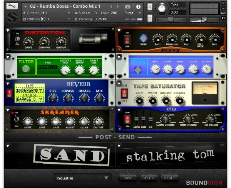Open the Filter Type dropdown
Viewport: 231px width, 188px height.
tap(48, 67)
